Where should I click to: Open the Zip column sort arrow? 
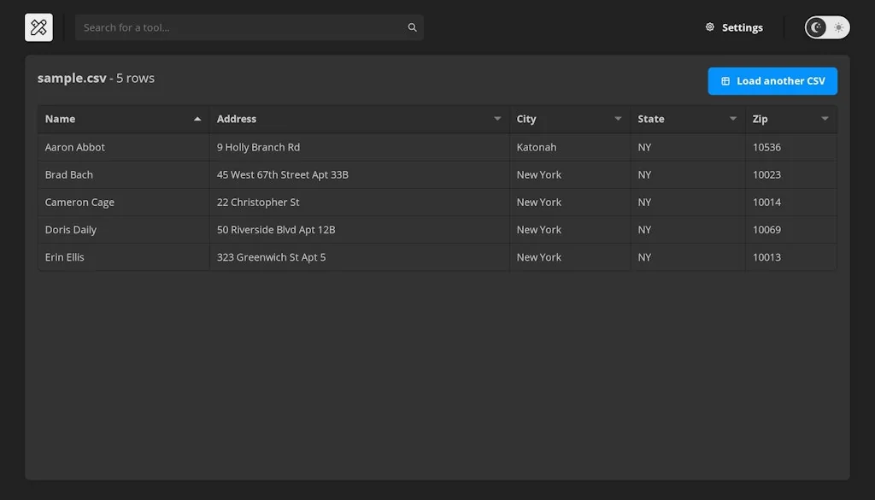click(825, 119)
